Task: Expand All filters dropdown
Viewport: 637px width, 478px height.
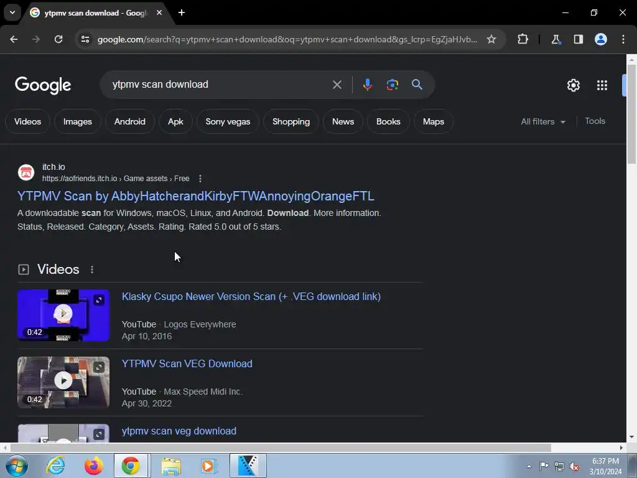Action: click(x=542, y=121)
